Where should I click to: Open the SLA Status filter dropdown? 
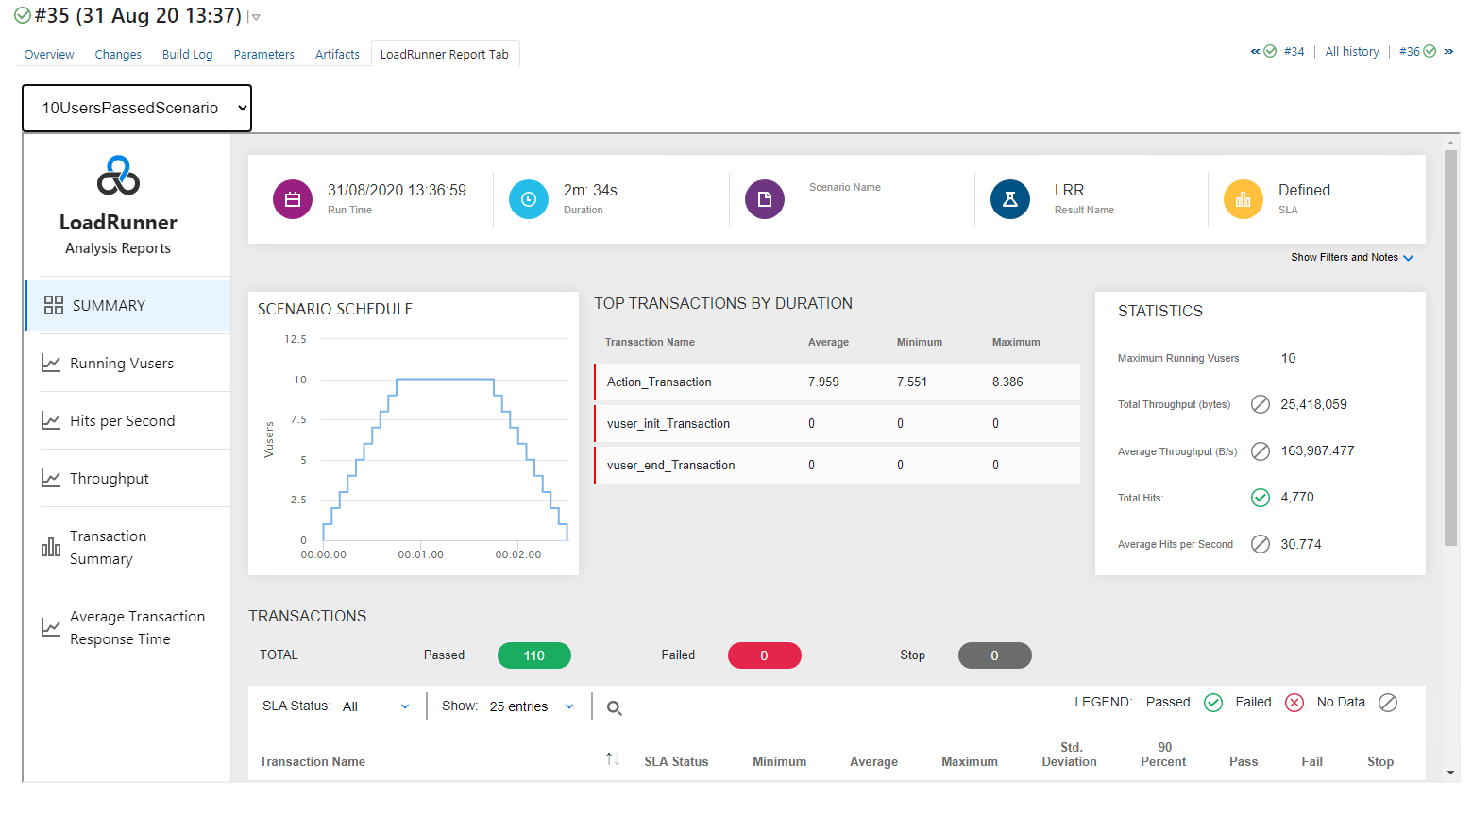point(377,706)
